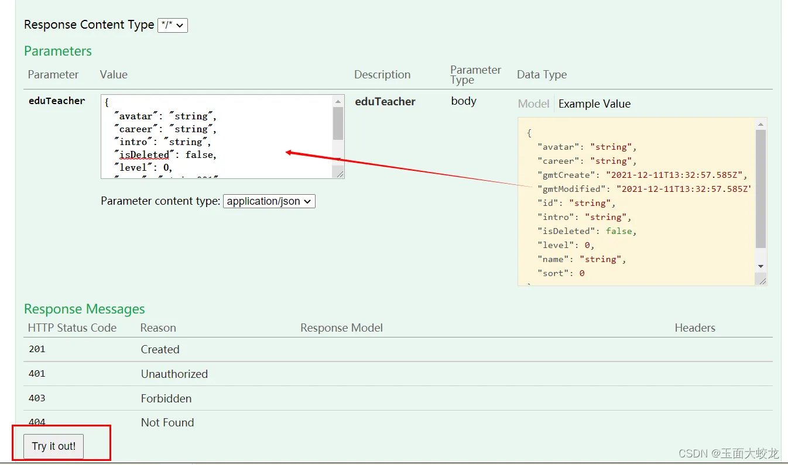Click the example box resize handle
This screenshot has width=788, height=465.
pyautogui.click(x=761, y=280)
